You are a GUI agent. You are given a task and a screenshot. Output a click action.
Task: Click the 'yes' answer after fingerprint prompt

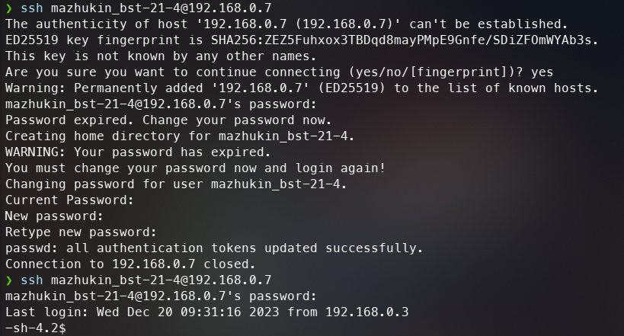point(542,72)
